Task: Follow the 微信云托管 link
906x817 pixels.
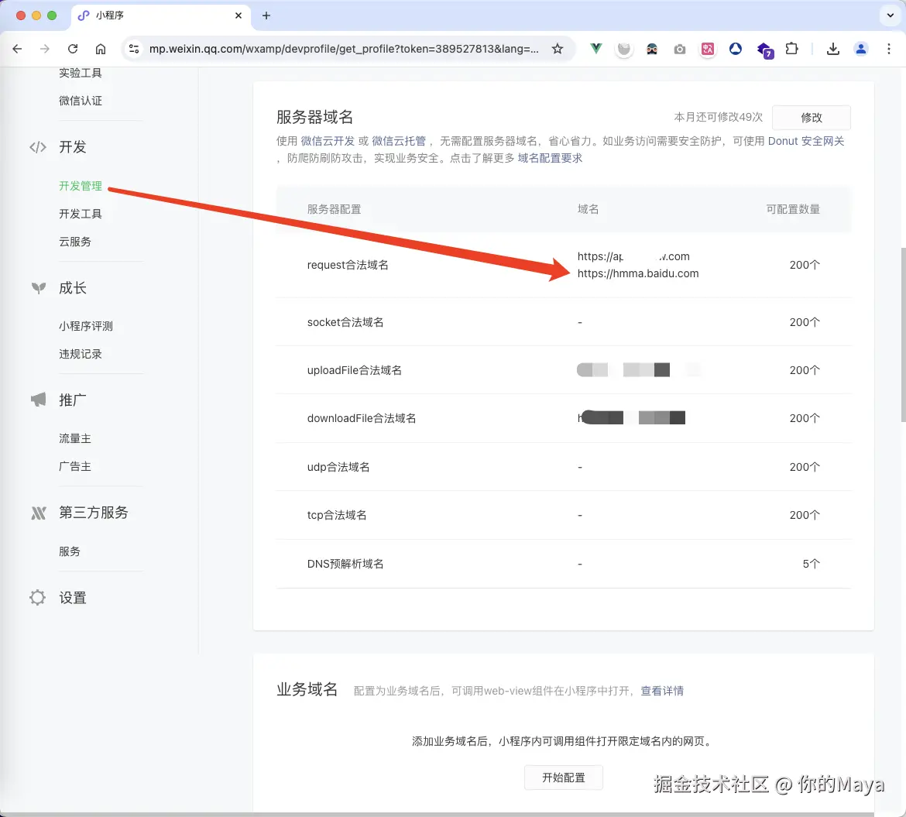Action: pyautogui.click(x=399, y=141)
